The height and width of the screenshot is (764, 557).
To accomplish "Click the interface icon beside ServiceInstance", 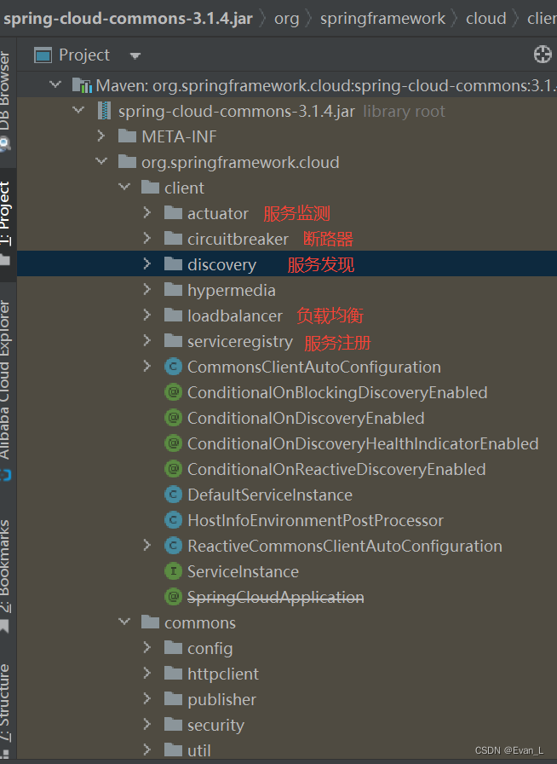I will pyautogui.click(x=173, y=571).
